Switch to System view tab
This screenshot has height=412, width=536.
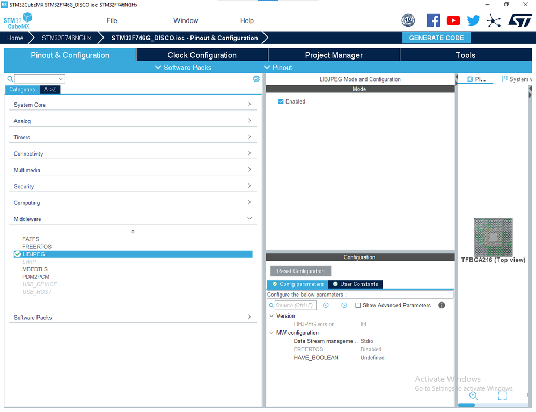(x=517, y=79)
